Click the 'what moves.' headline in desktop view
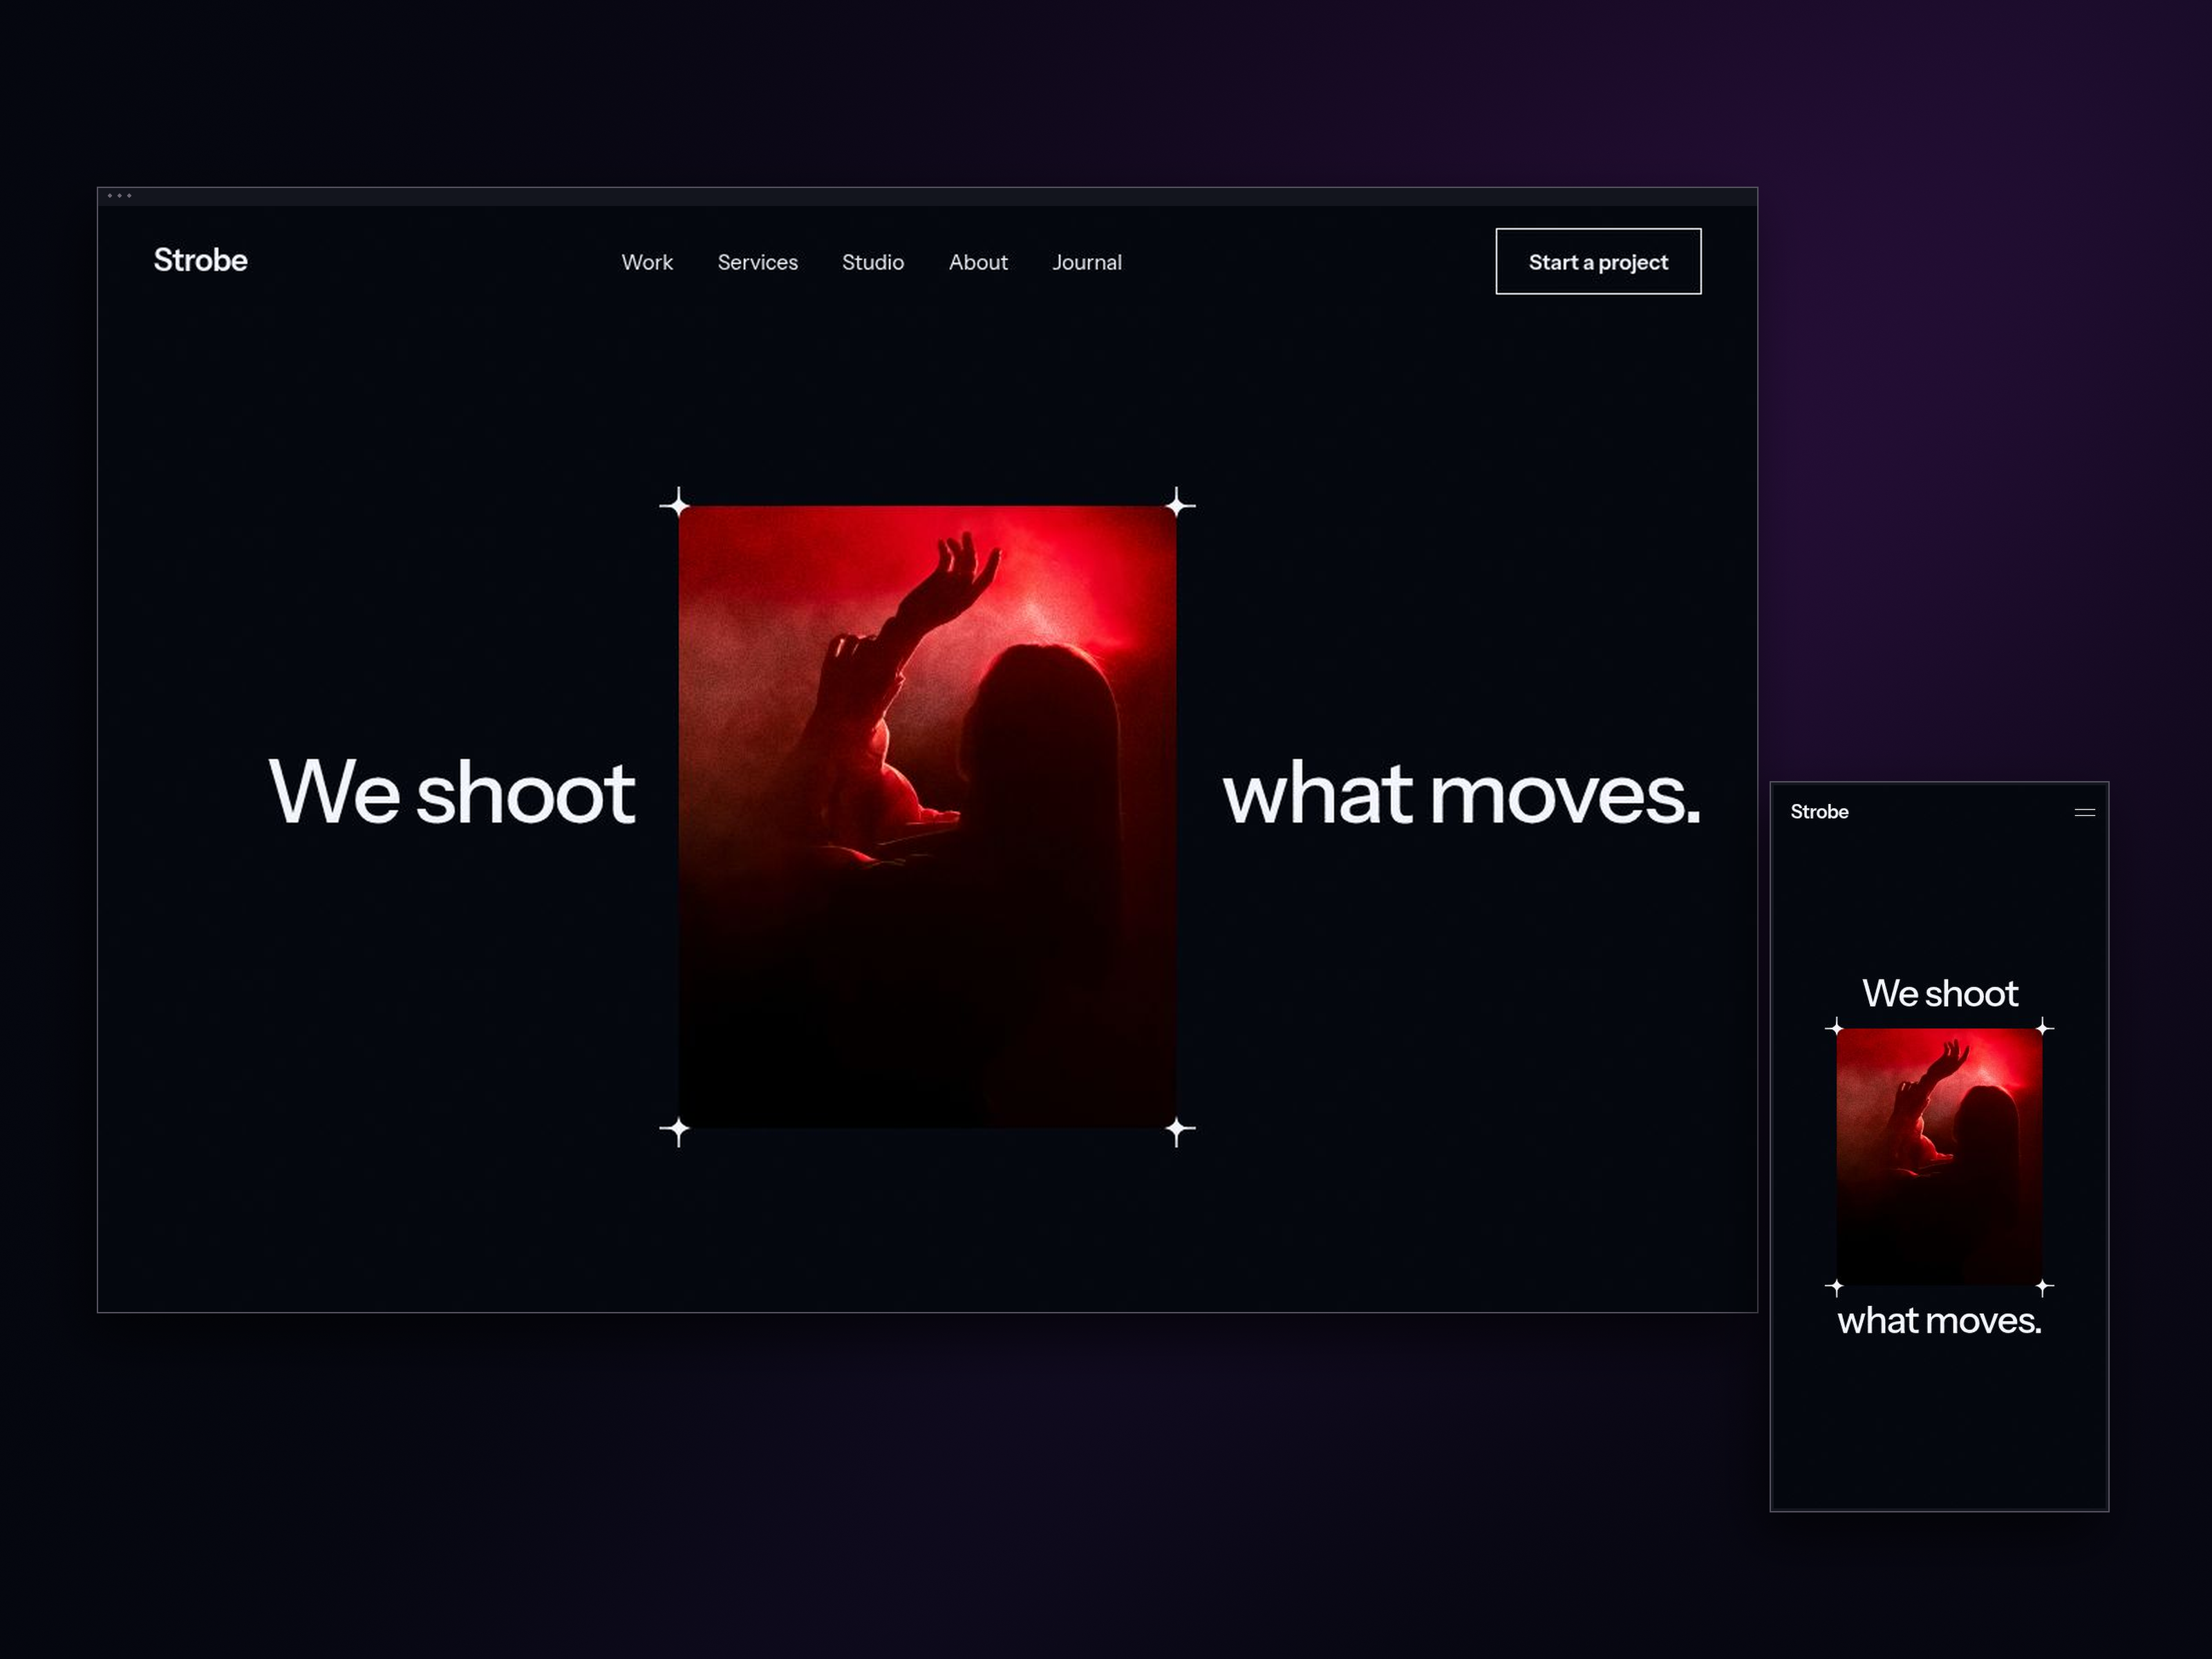This screenshot has width=2212, height=1659. (x=1461, y=793)
